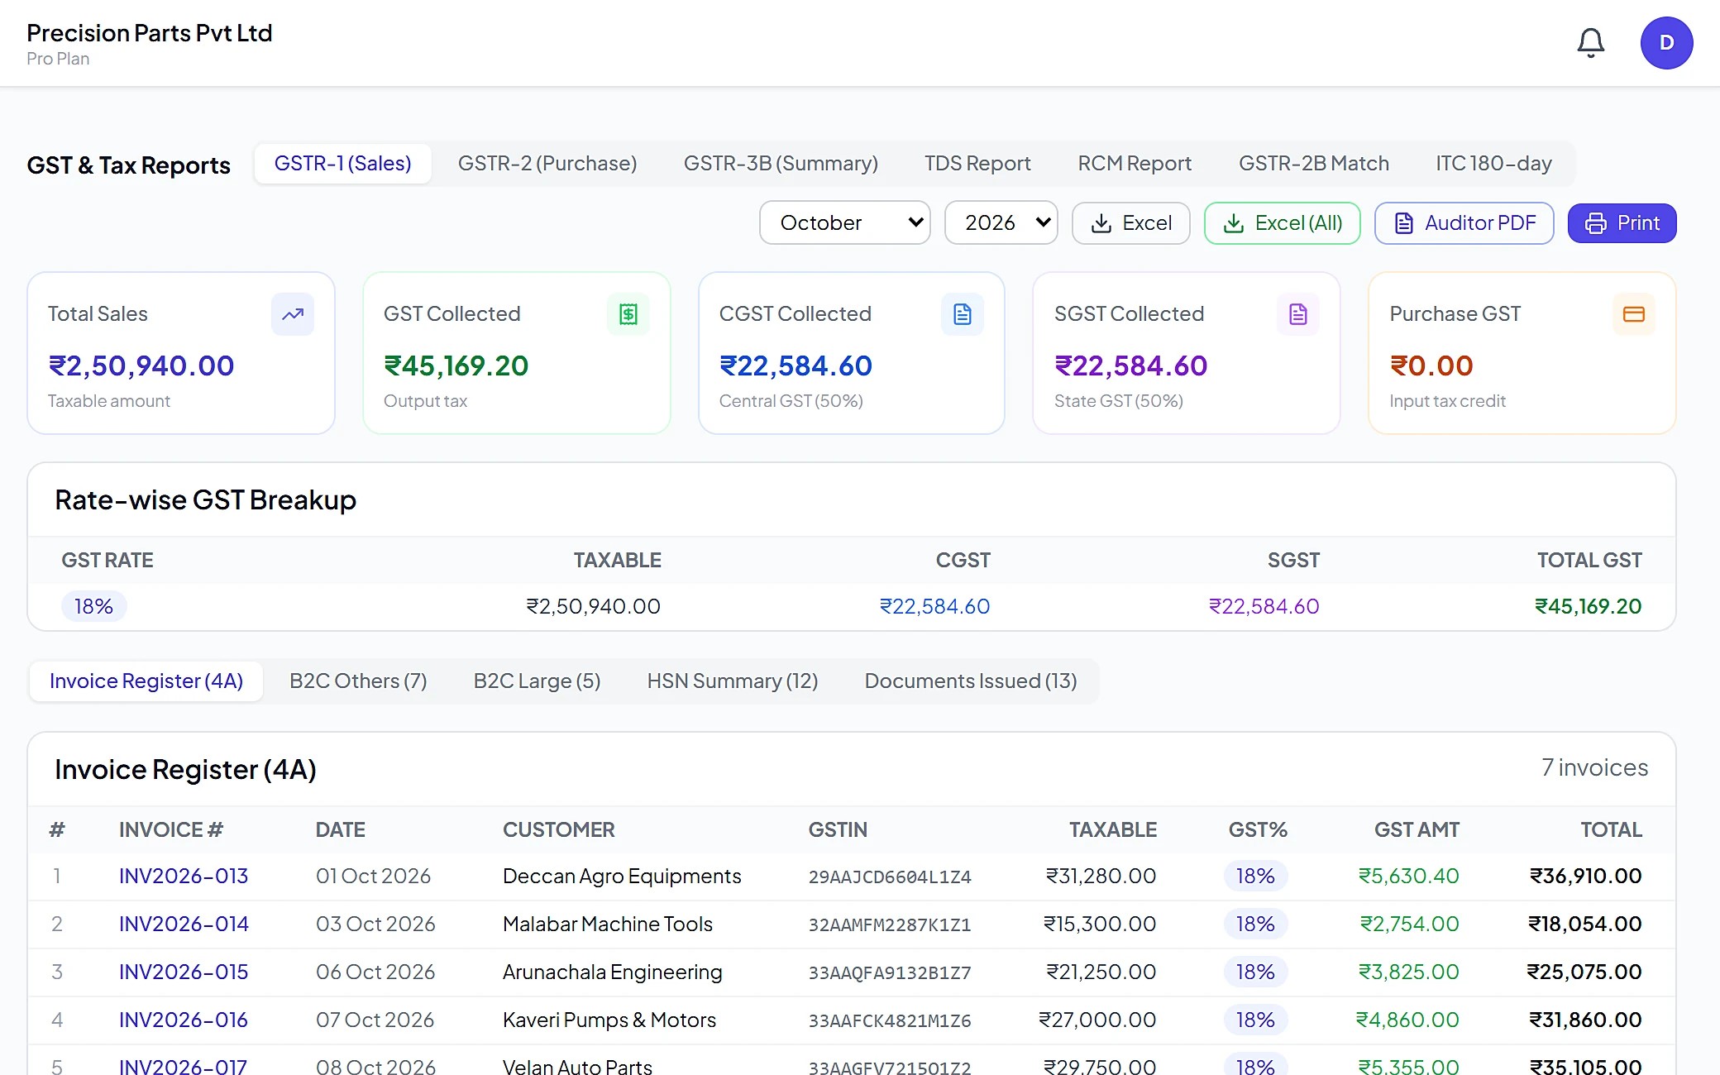Download all sheets with Excel (All)
The height and width of the screenshot is (1075, 1720).
pos(1282,223)
